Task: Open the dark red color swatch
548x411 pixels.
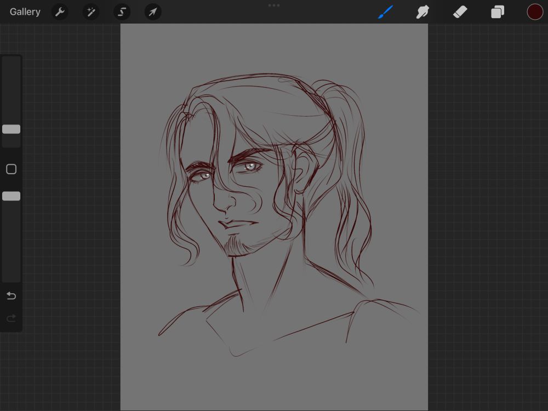Action: pyautogui.click(x=535, y=12)
